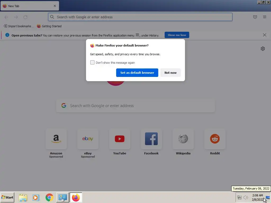
Task: Click the Amazon label text
Action: [56, 153]
